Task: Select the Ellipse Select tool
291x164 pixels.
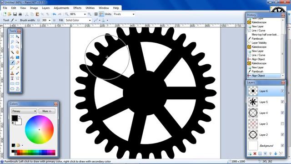Action: pyautogui.click(x=12, y=47)
